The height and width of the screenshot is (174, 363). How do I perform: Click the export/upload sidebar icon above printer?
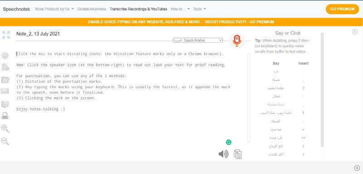(5, 104)
